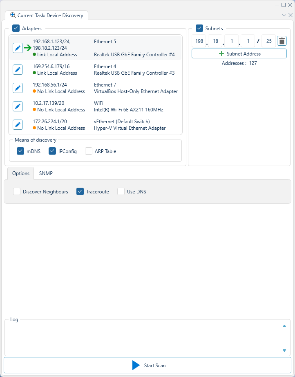This screenshot has height=377, width=295.
Task: Click the fourth subnet octet field
Action: coord(248,41)
